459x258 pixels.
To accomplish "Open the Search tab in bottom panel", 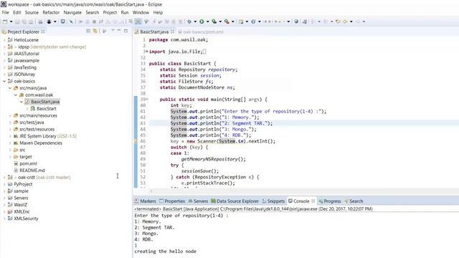I will (x=354, y=201).
